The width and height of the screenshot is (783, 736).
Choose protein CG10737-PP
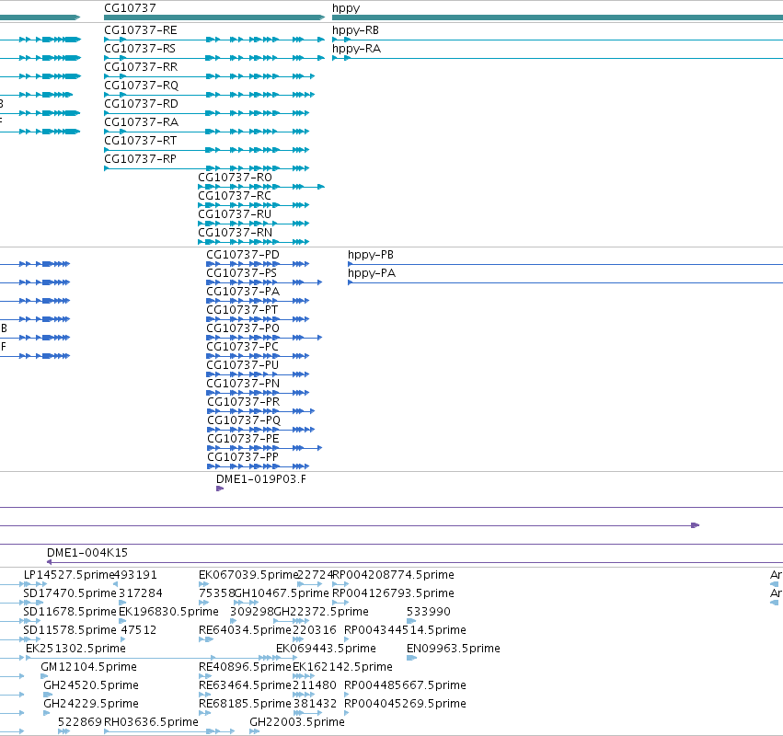pyautogui.click(x=243, y=457)
